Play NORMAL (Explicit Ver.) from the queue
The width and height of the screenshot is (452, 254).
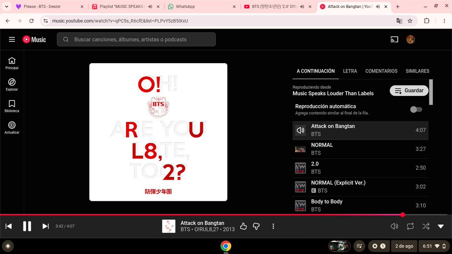tap(360, 187)
